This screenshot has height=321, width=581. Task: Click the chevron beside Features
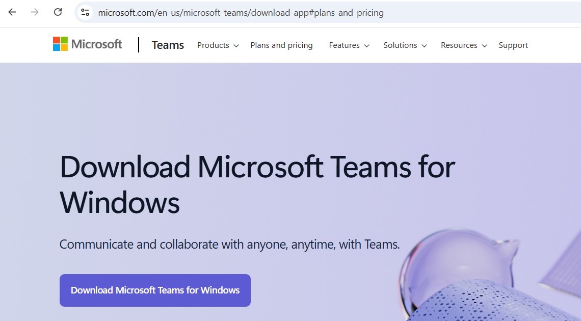coord(366,46)
